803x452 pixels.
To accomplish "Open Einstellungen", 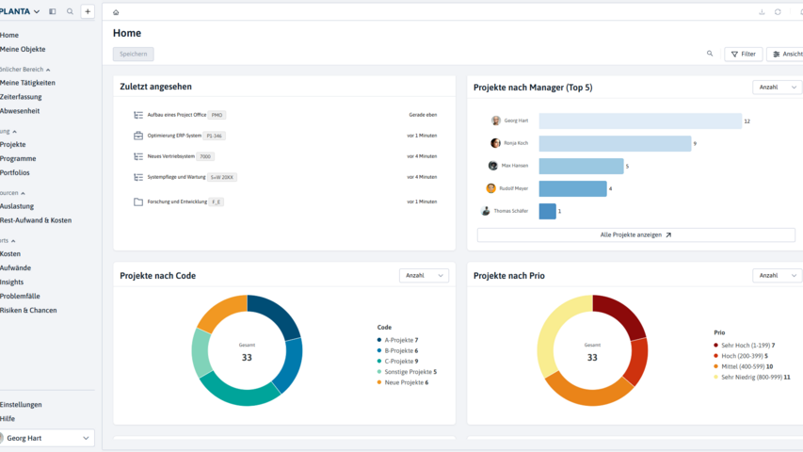I will pyautogui.click(x=21, y=404).
